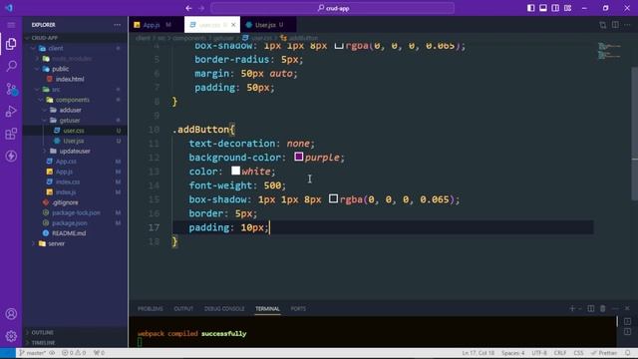Open the Prettier status item

pyautogui.click(x=604, y=353)
